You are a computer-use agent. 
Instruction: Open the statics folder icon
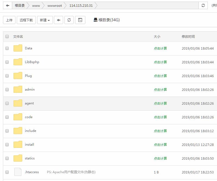coord(18,158)
